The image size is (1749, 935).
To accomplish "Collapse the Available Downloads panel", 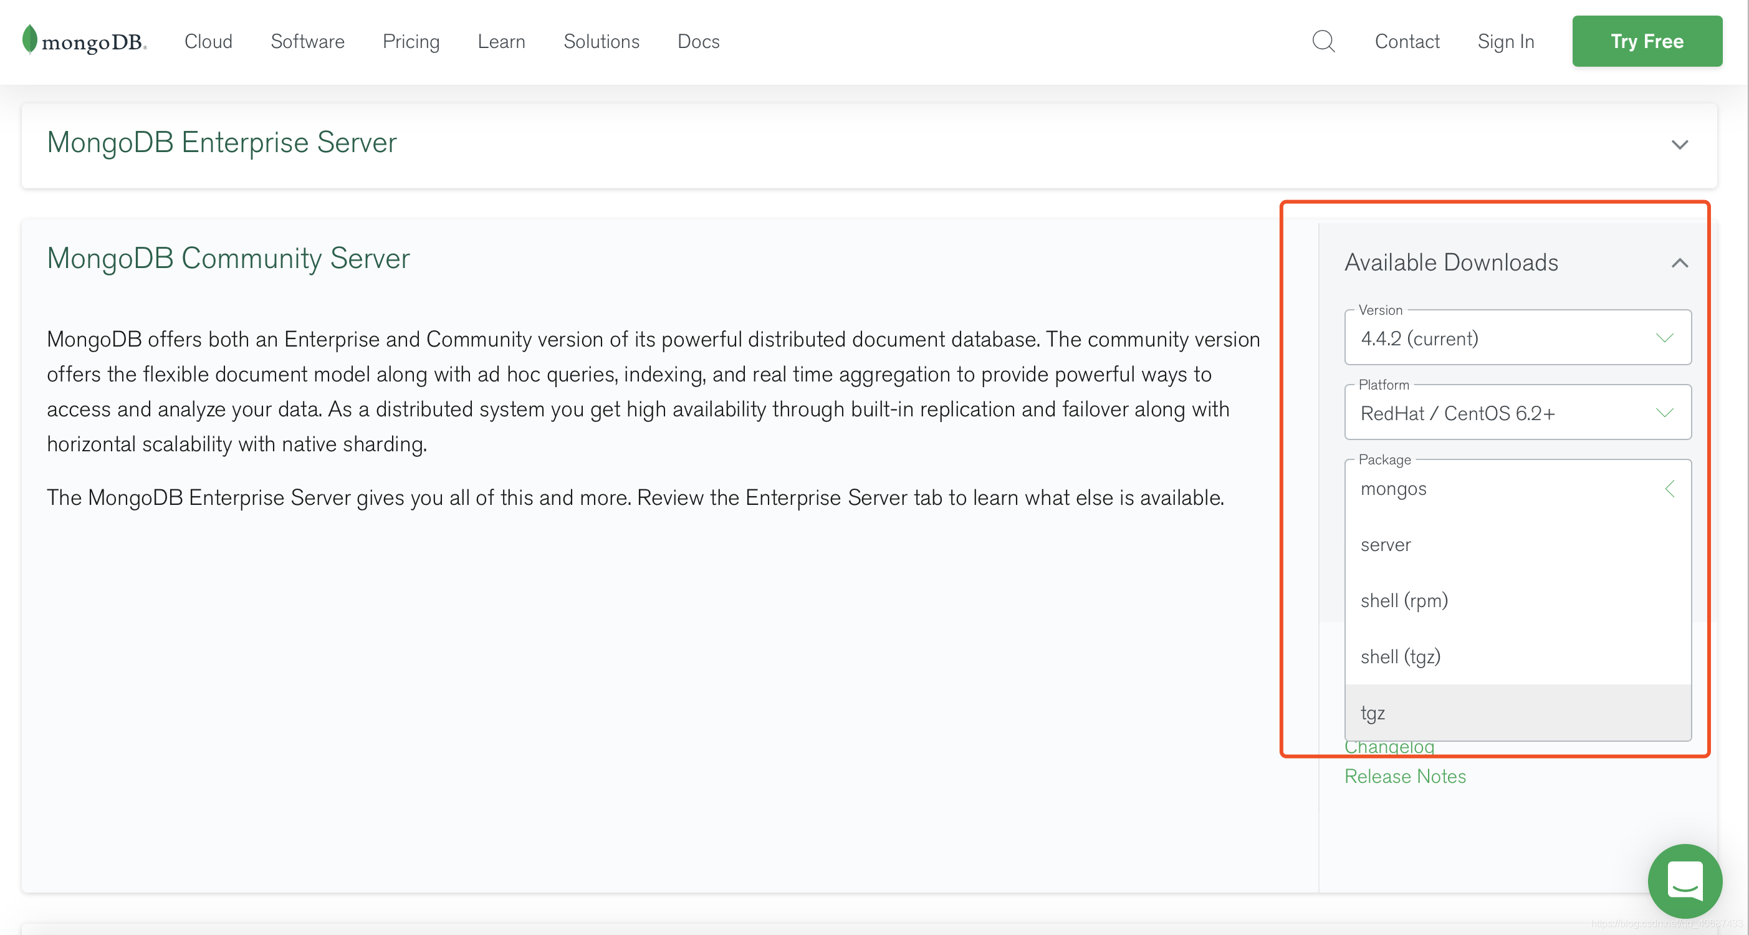I will (1679, 264).
